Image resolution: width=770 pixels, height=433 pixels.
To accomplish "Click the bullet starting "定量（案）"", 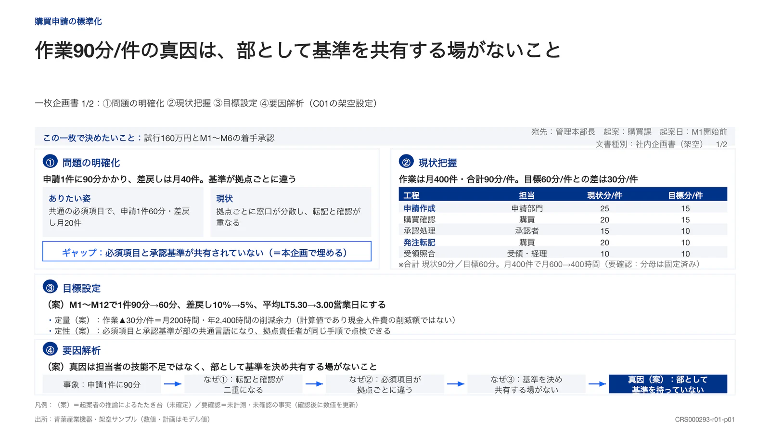I will coord(252,320).
